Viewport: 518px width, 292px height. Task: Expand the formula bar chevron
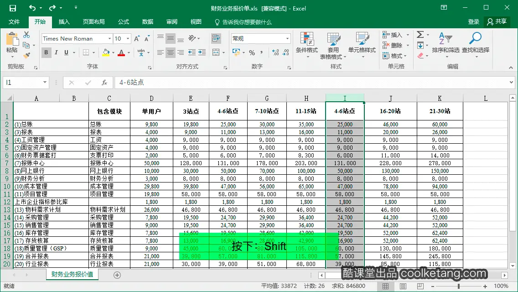point(512,82)
